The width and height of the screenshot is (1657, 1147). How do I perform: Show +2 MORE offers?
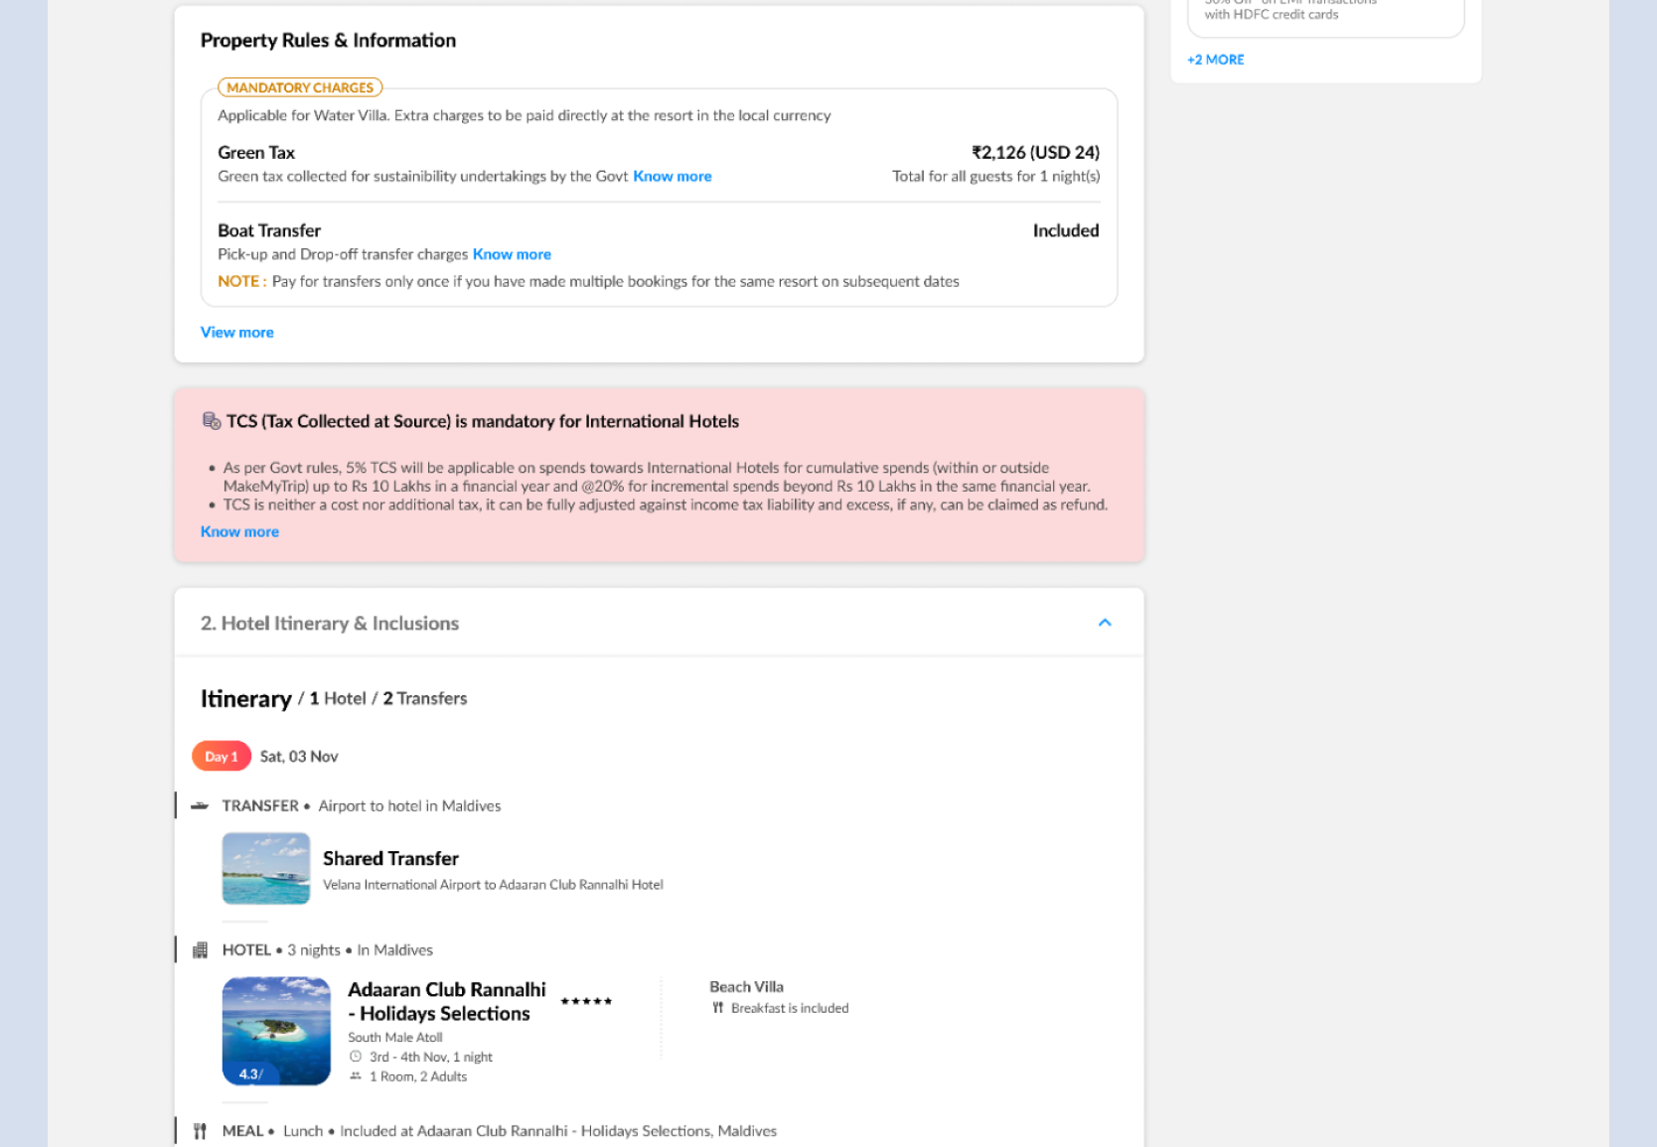[x=1216, y=60]
